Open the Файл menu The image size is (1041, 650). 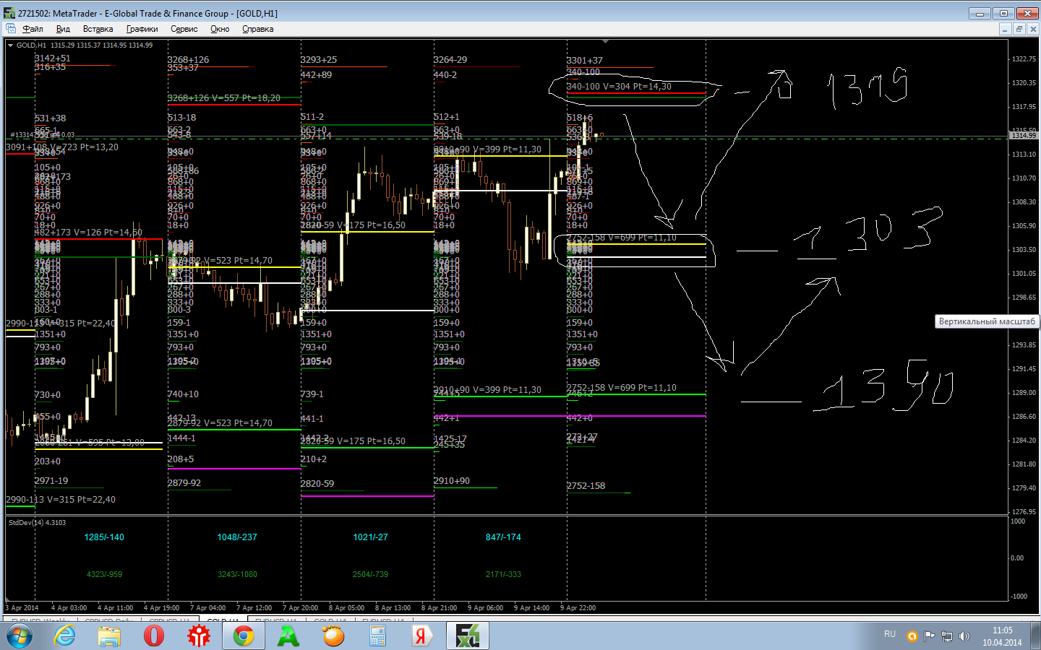[33, 29]
